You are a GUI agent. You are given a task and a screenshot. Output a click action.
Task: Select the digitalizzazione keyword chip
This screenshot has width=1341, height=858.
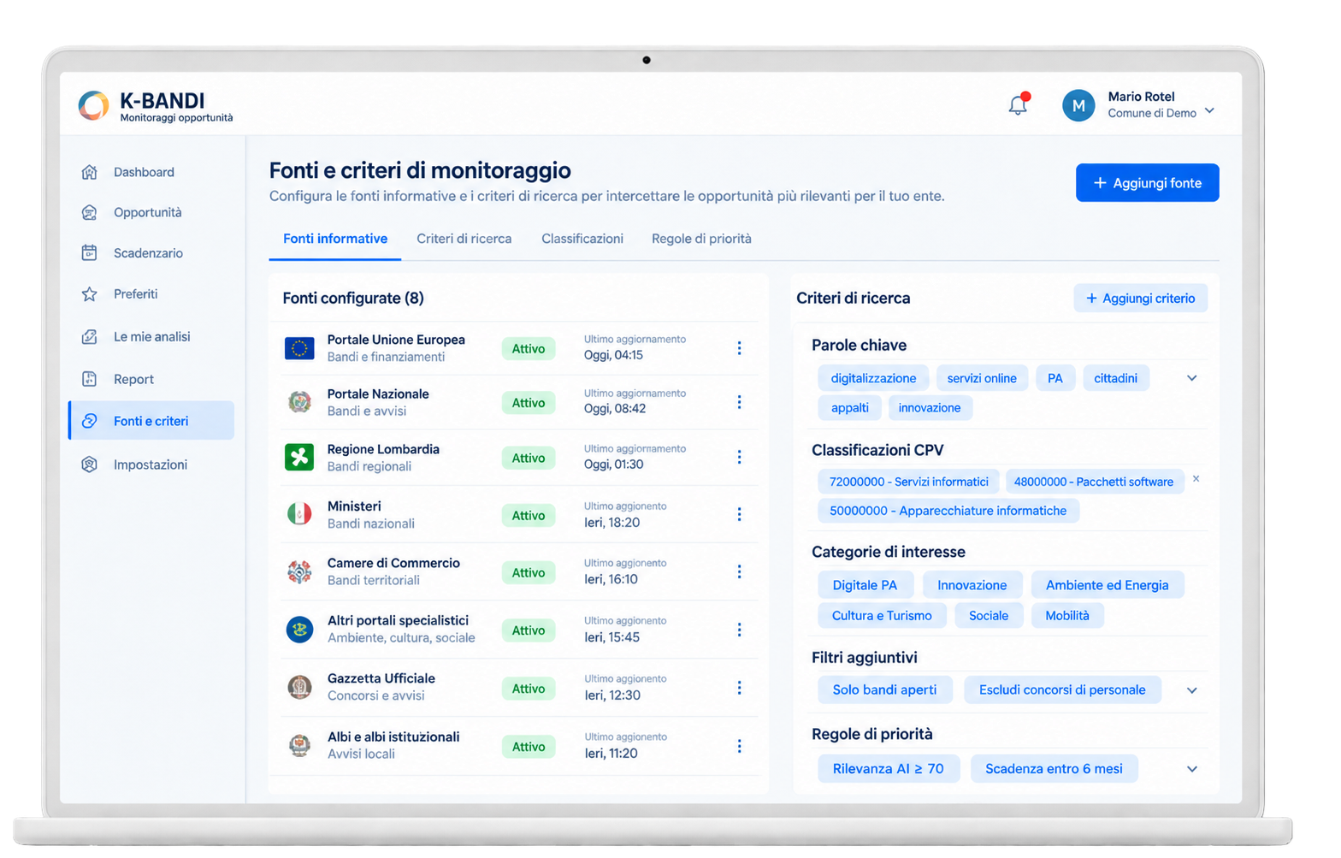(x=873, y=378)
